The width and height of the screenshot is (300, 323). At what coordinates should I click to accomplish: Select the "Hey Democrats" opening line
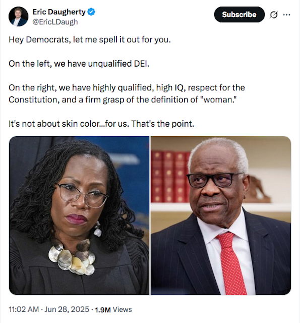(x=90, y=39)
